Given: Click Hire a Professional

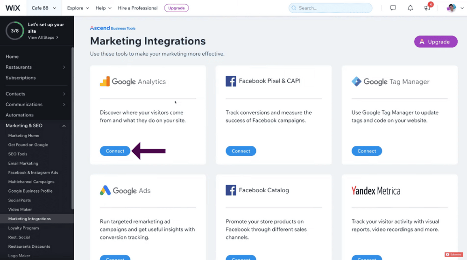Looking at the screenshot, I should (x=138, y=8).
